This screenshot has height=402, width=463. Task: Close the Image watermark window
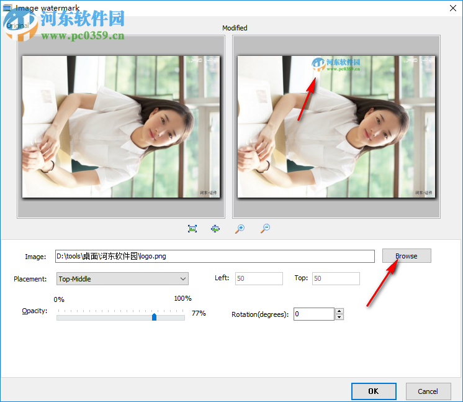click(x=453, y=8)
